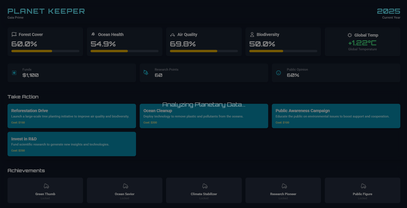The image size is (407, 208).
Task: Click the Public Figure achievement card
Action: tap(362, 190)
